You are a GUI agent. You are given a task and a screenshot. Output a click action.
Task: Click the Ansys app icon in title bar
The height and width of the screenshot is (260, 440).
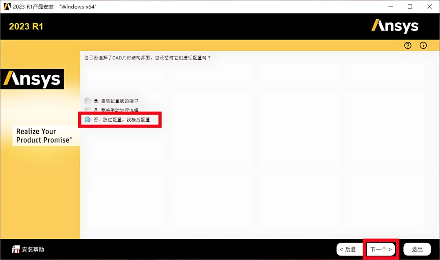pos(7,6)
